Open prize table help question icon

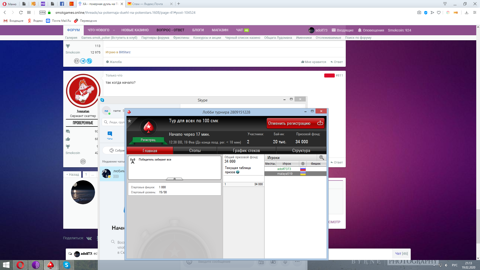tap(238, 172)
